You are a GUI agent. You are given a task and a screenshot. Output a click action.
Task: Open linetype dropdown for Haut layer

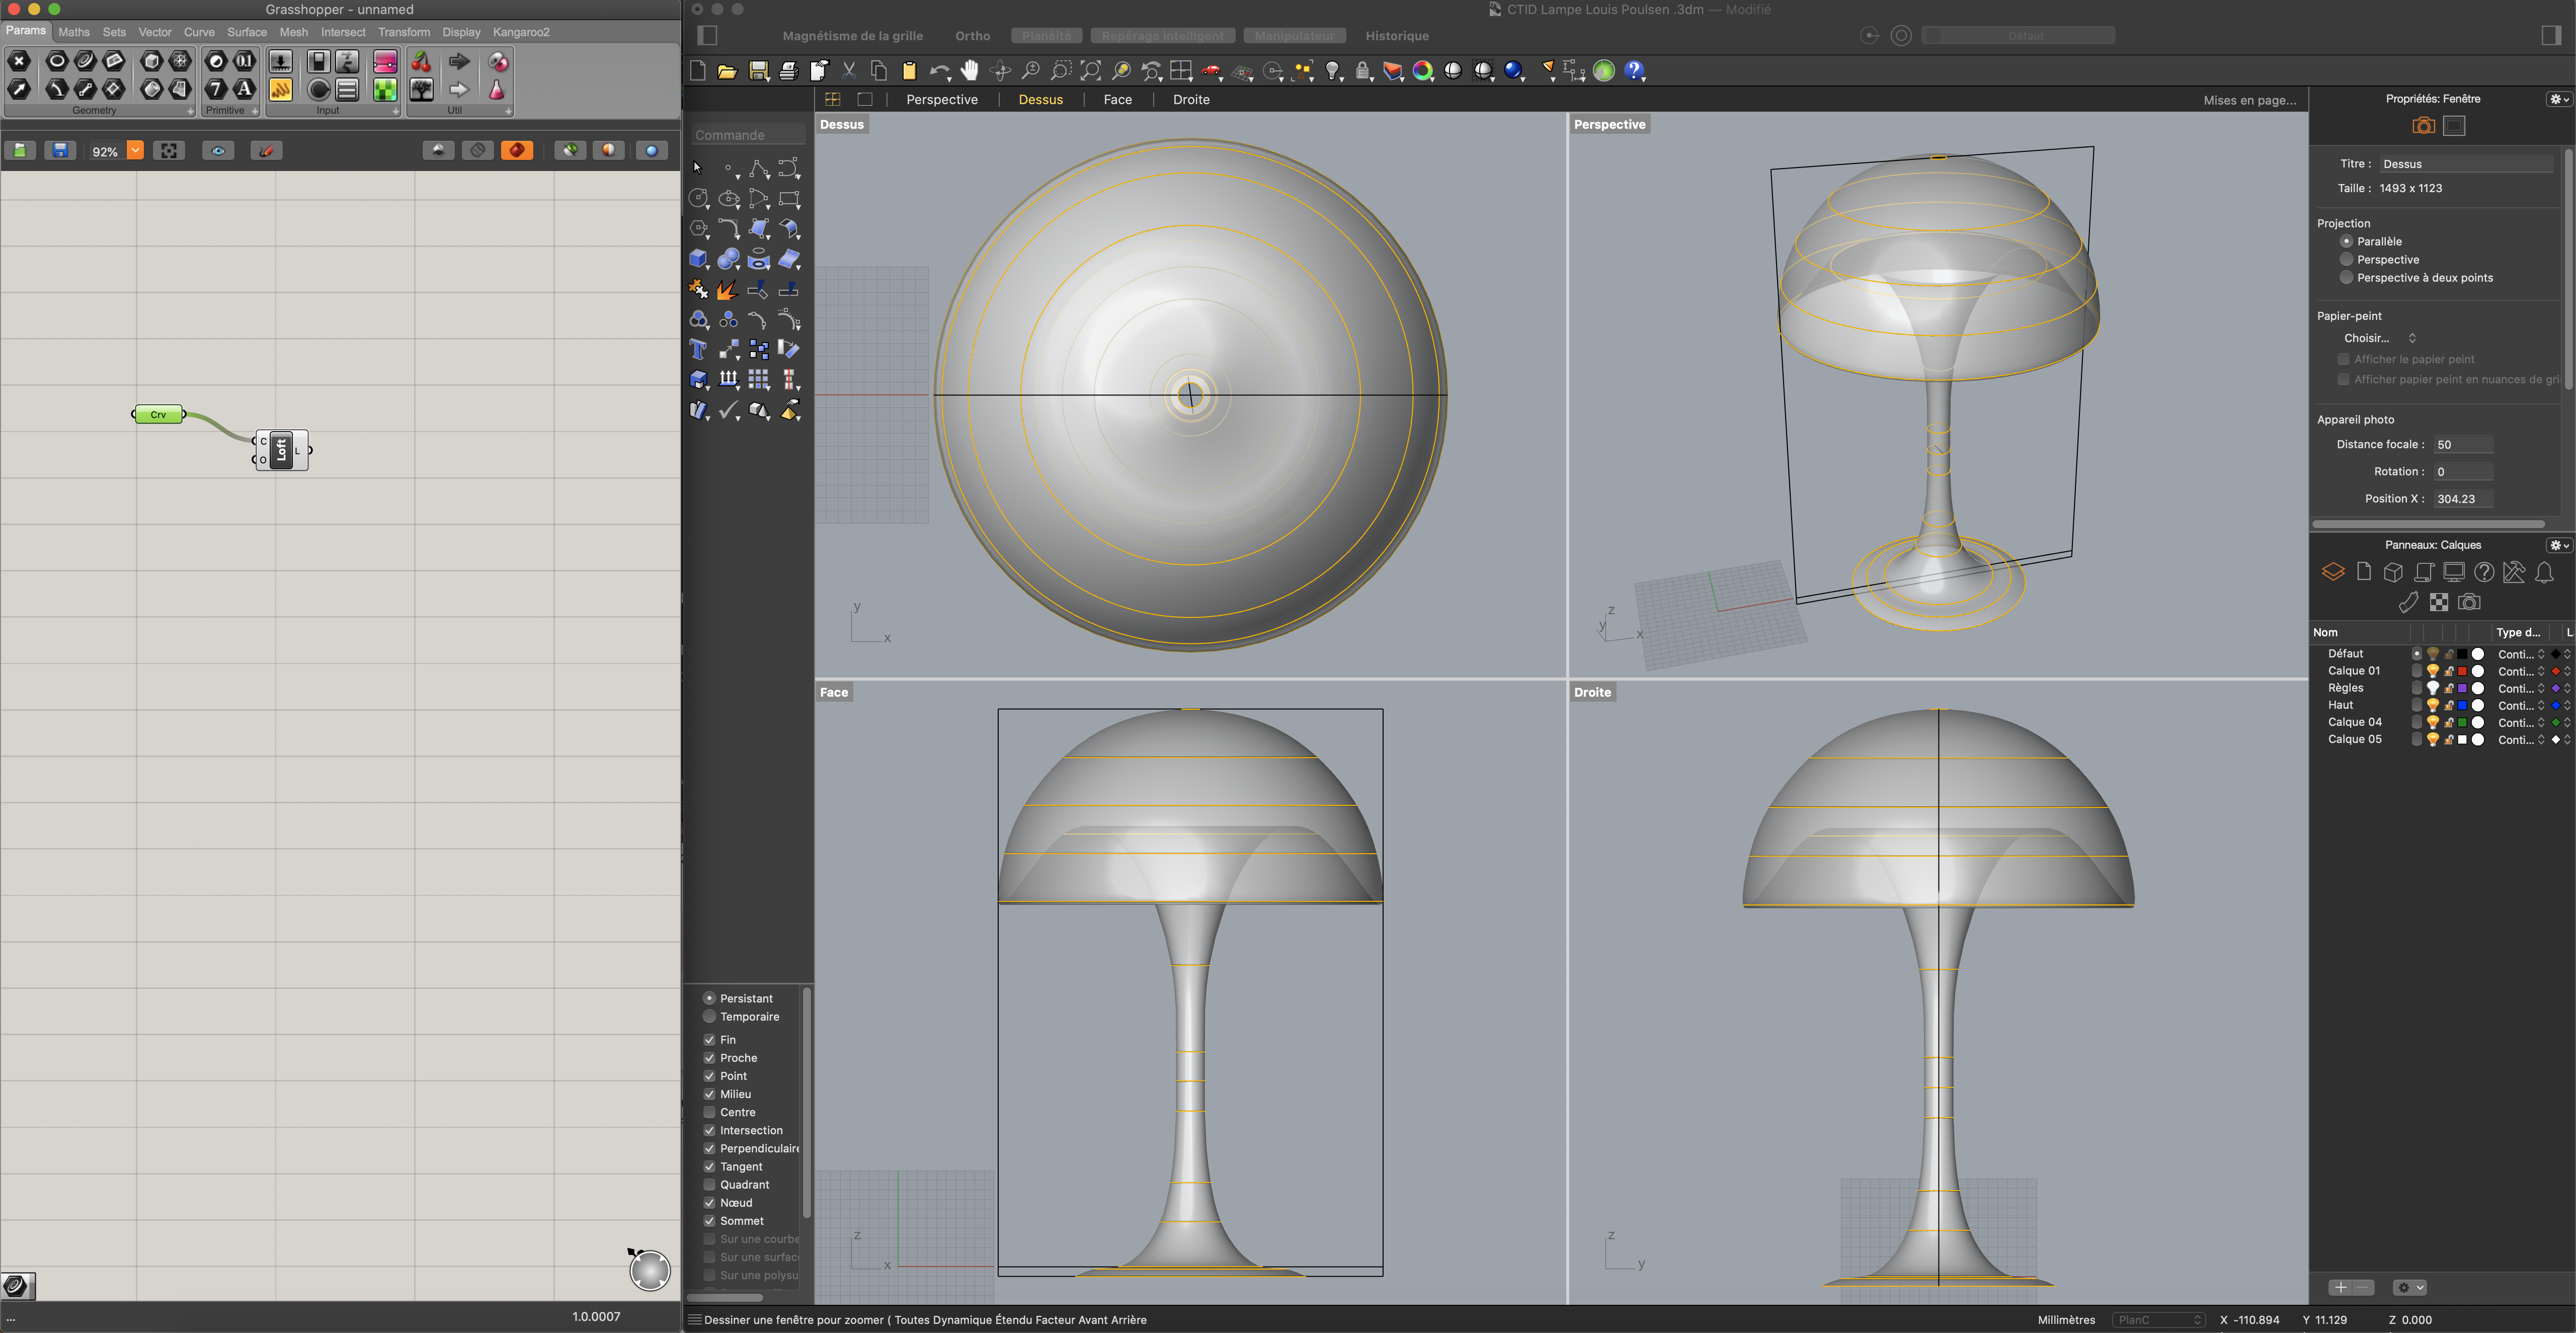[x=2521, y=705]
